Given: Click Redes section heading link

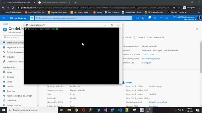Looking at the screenshot, I should click(129, 83).
